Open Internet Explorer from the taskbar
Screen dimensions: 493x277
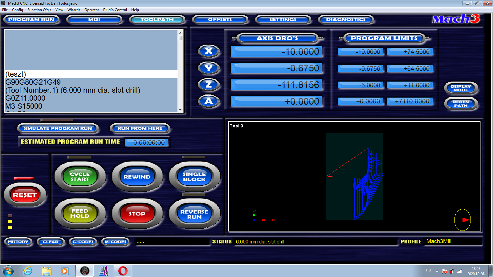click(x=28, y=271)
